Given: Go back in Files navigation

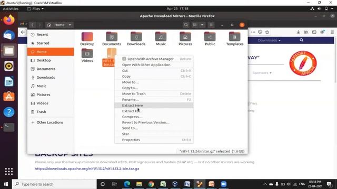Looking at the screenshot, I should click(x=33, y=25).
